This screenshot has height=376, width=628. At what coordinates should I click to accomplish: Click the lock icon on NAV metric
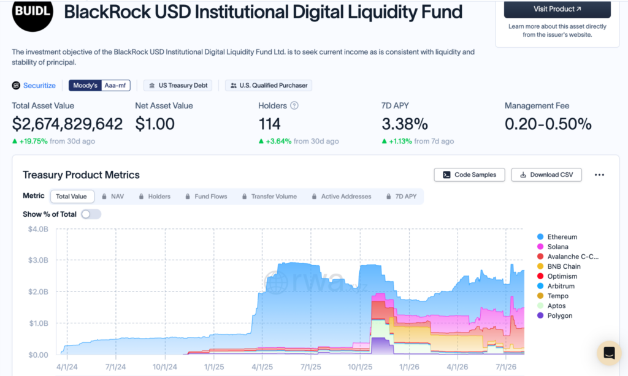coord(104,197)
